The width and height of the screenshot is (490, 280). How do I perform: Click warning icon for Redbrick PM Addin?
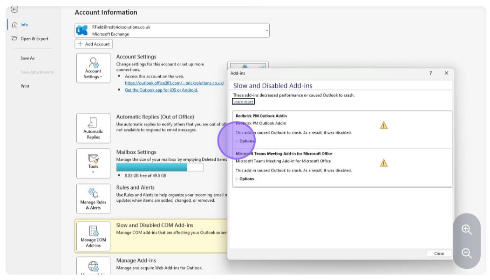click(384, 125)
